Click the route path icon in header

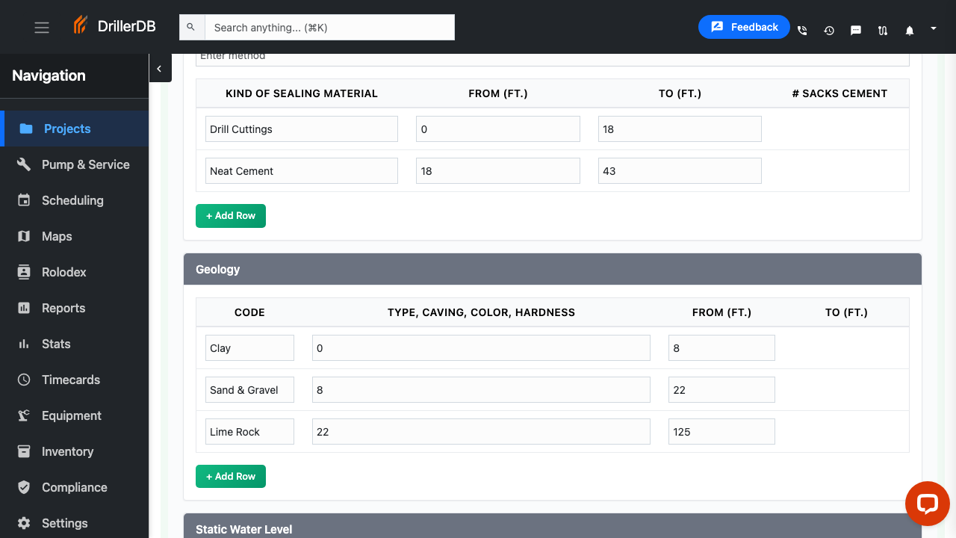click(883, 31)
